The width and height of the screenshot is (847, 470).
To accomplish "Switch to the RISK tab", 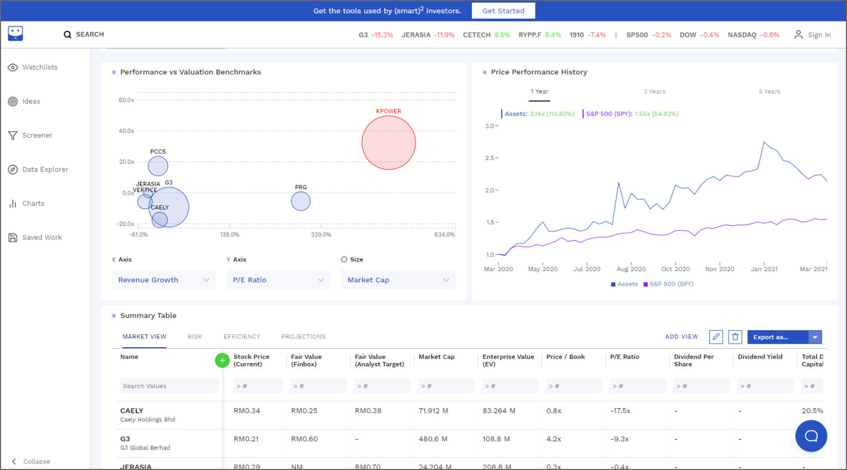I will [195, 337].
